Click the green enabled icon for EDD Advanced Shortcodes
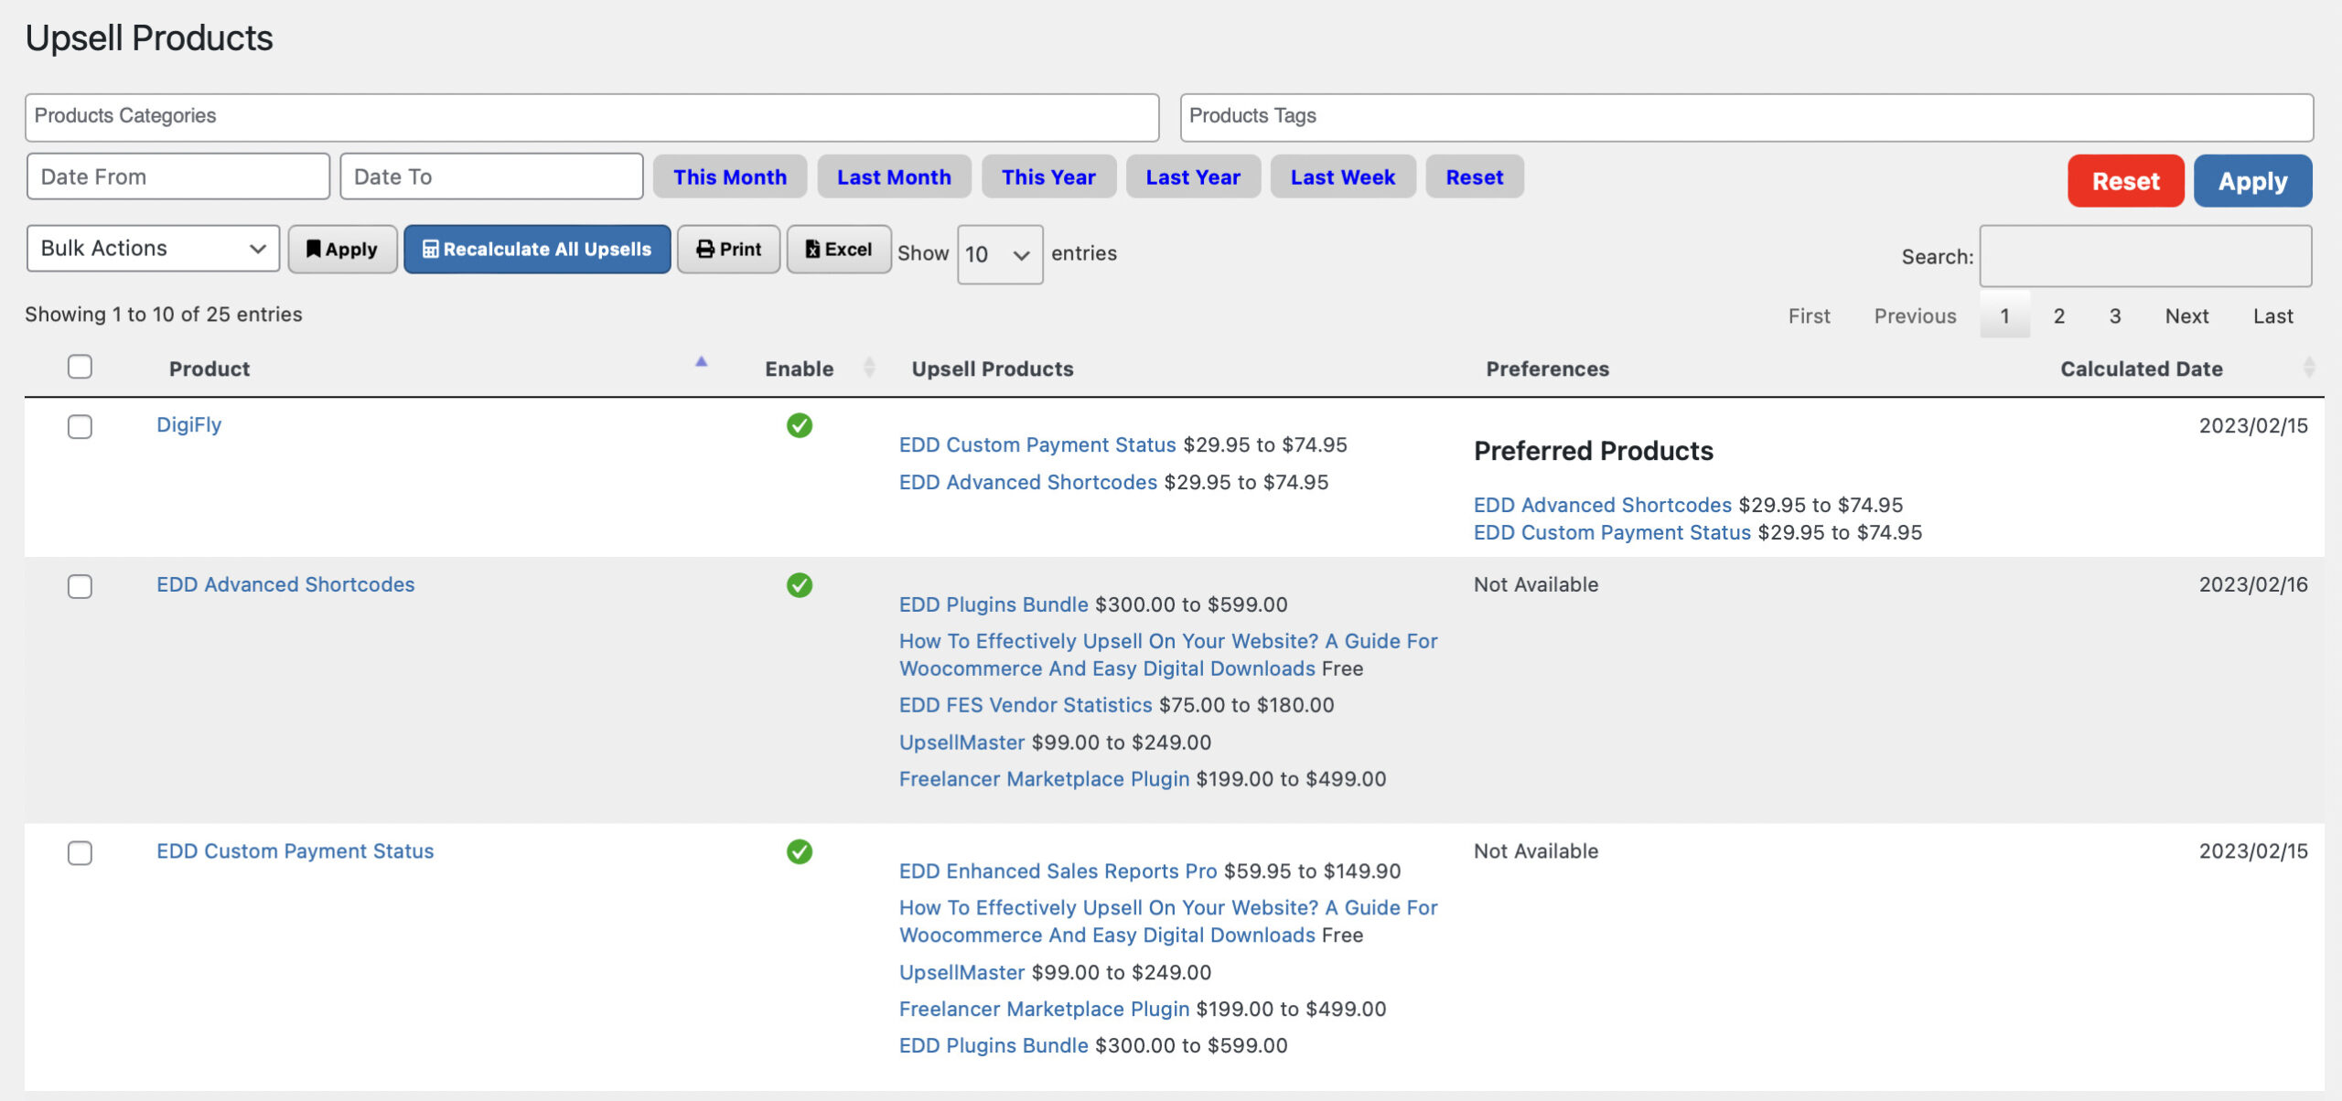Image resolution: width=2342 pixels, height=1101 pixels. point(799,585)
